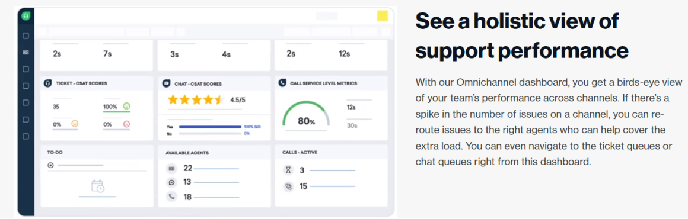Screen dimensions: 688x219
Task: Add a to-do with the plus icon
Action: (50, 165)
